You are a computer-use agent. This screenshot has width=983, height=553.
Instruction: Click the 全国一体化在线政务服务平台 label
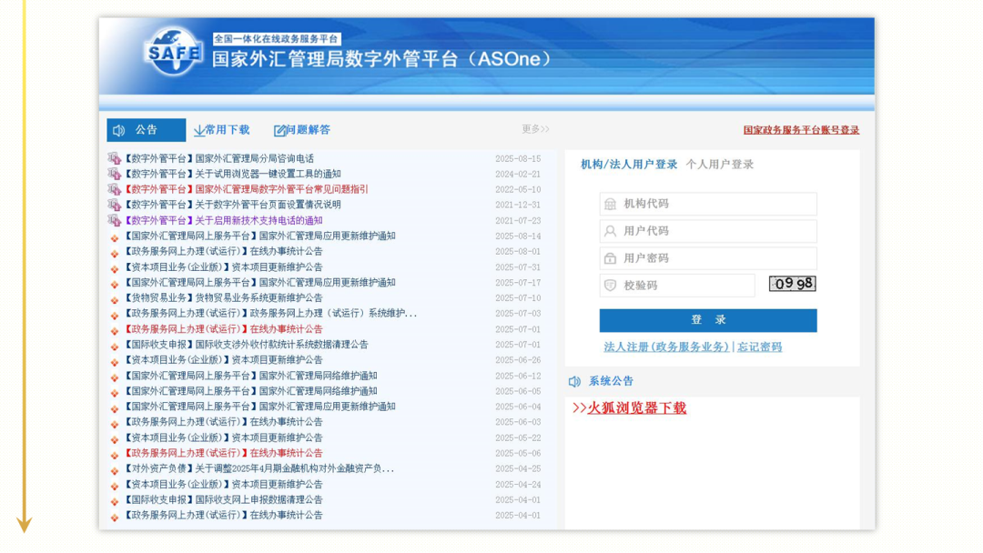(277, 39)
